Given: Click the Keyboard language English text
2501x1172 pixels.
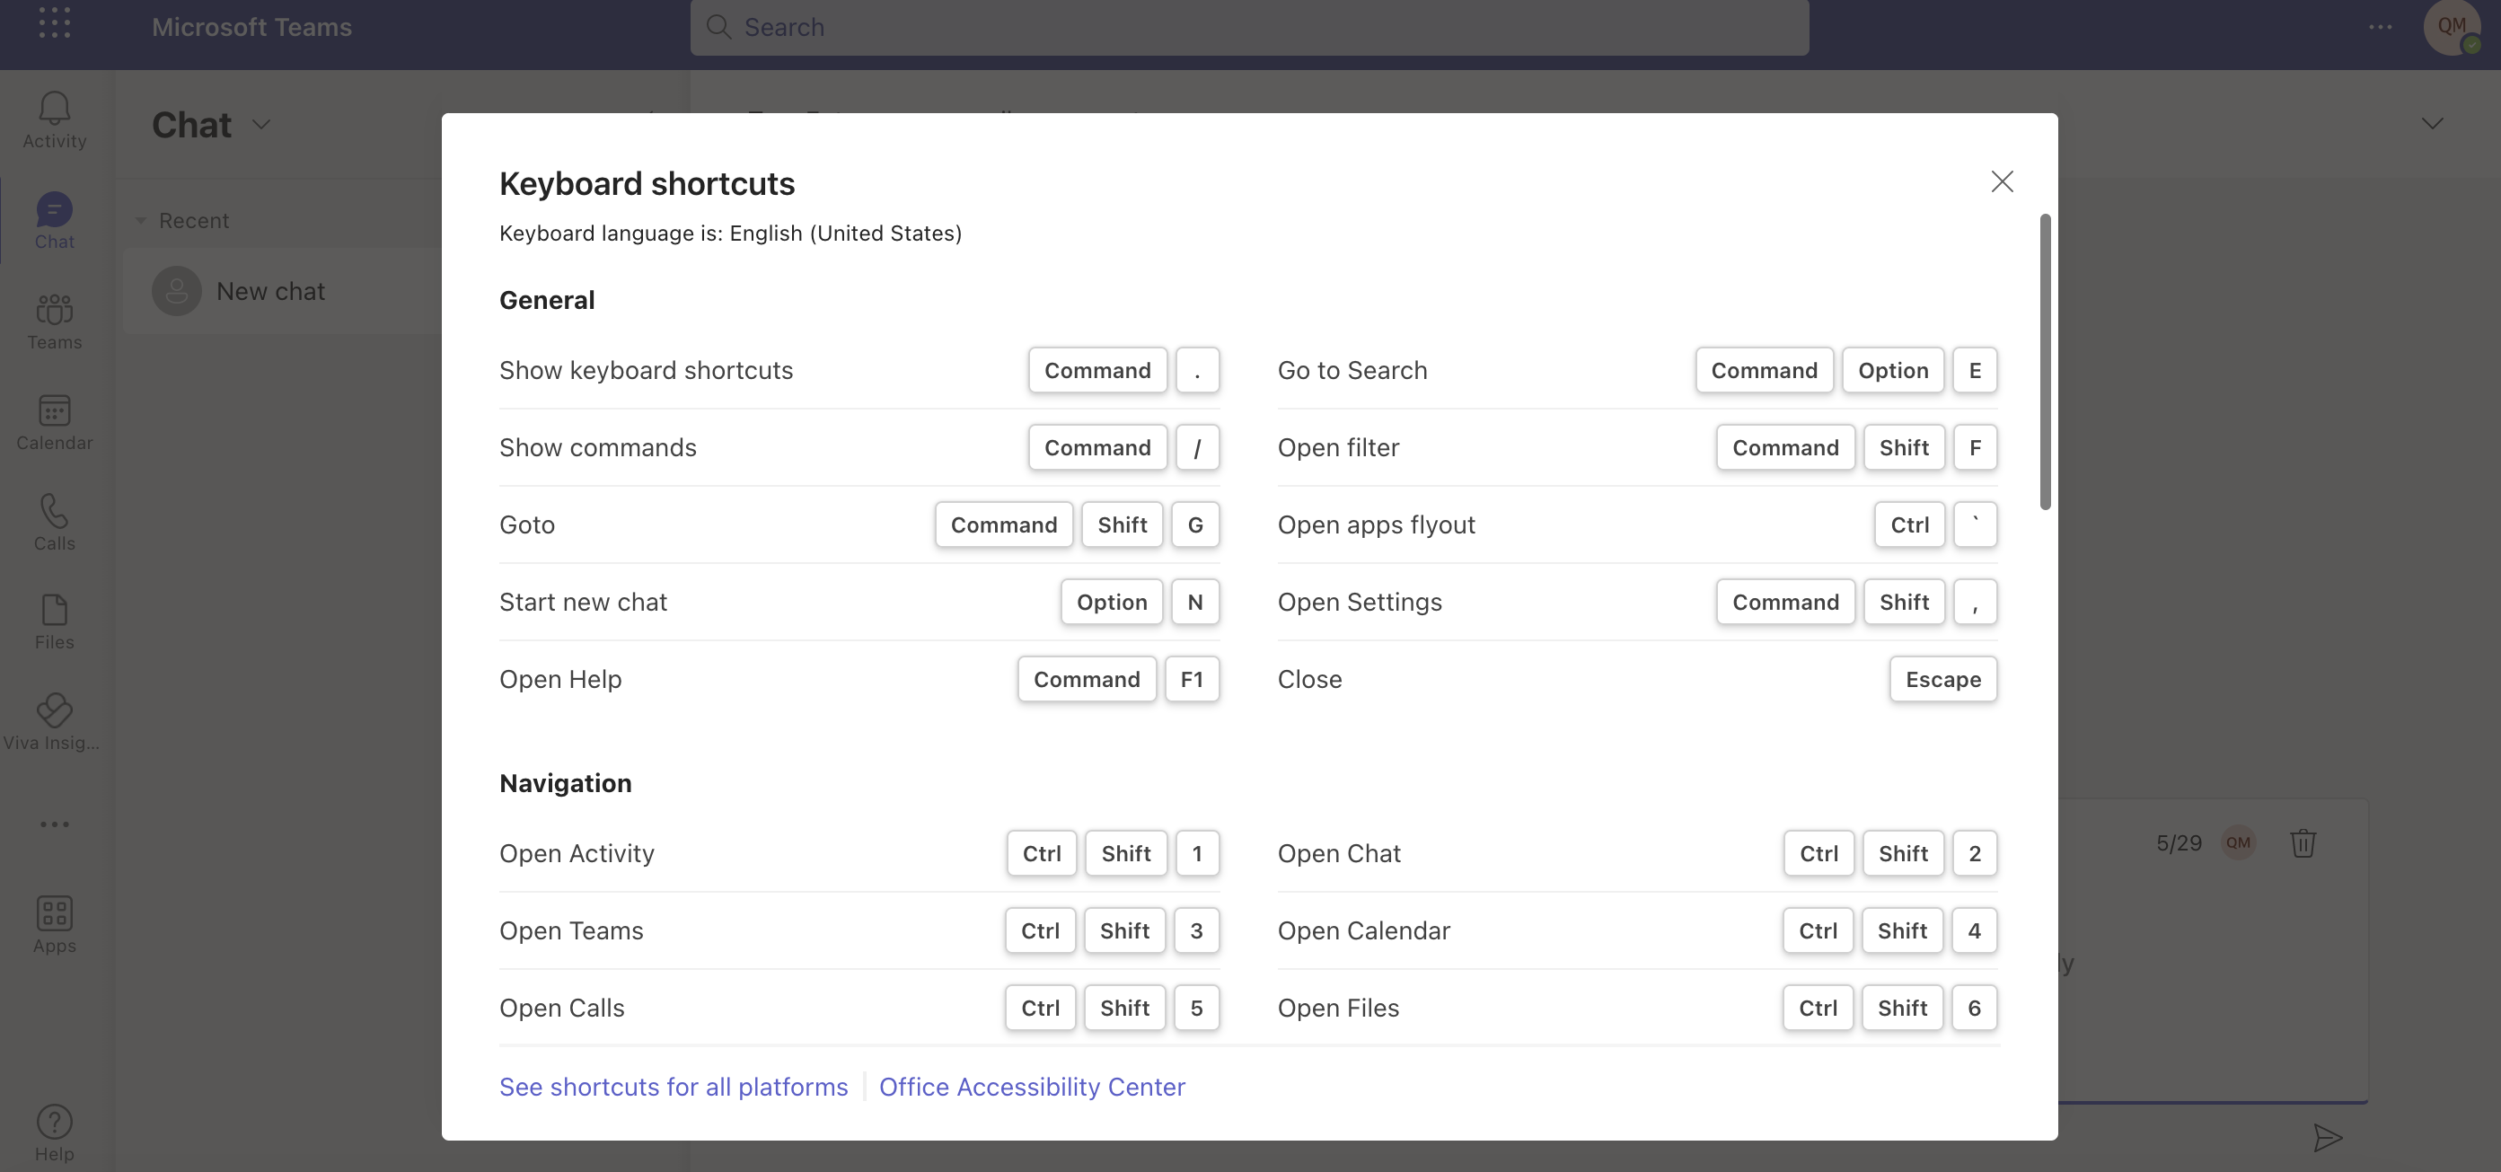Looking at the screenshot, I should (730, 233).
